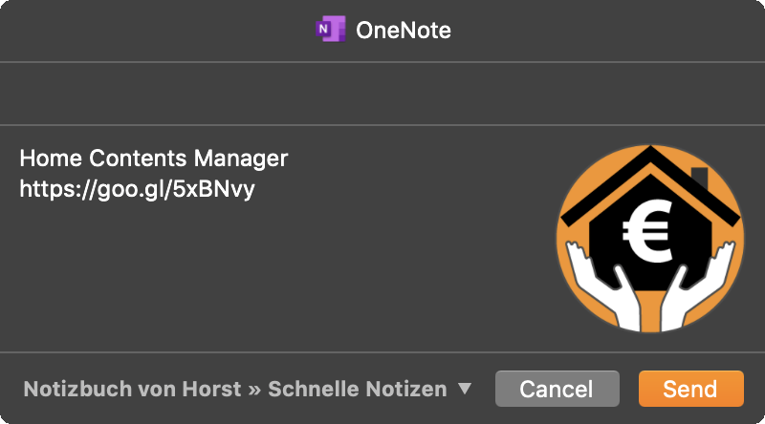Click the Schnelle Notizen section name
The width and height of the screenshot is (765, 424).
(x=358, y=389)
